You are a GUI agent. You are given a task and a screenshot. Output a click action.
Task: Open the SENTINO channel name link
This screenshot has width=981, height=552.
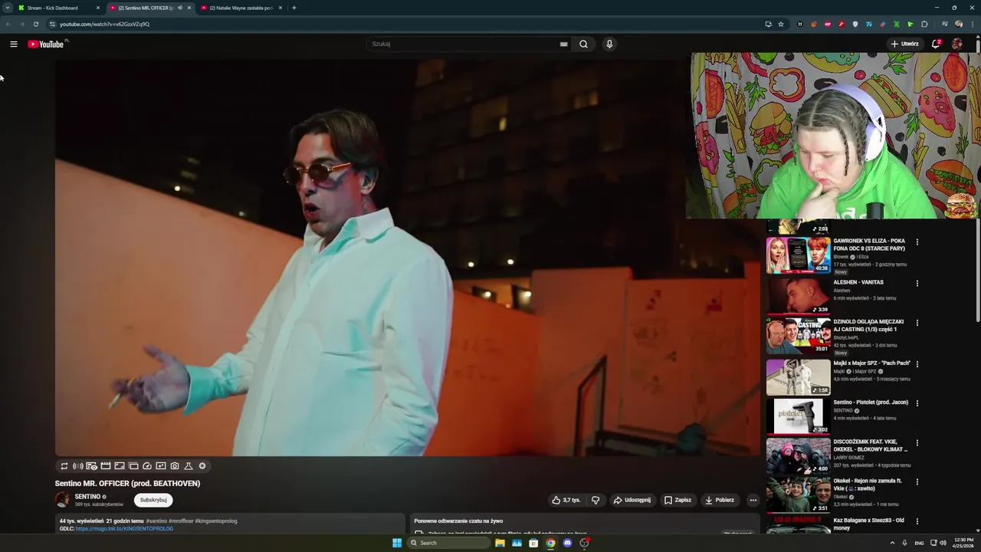click(x=87, y=497)
